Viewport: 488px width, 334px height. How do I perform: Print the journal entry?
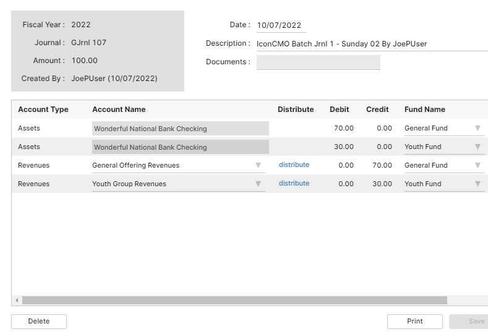(x=415, y=321)
